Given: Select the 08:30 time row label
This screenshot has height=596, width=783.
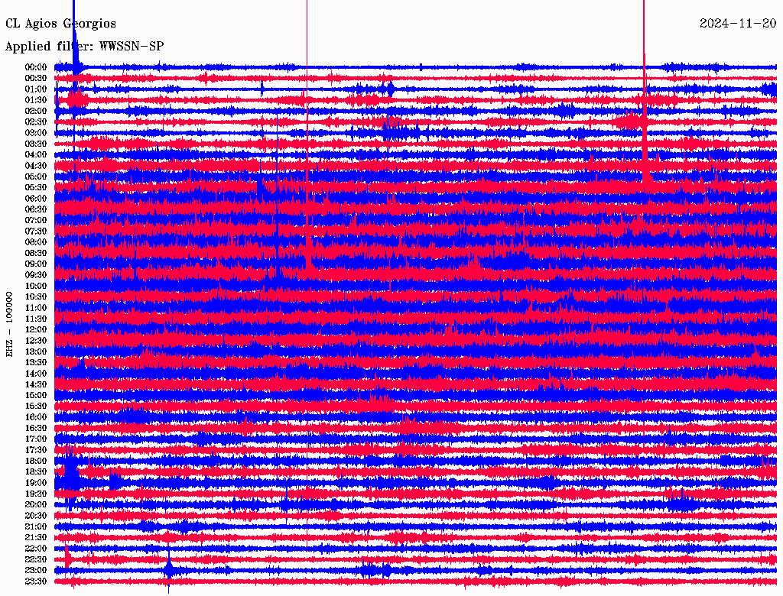Looking at the screenshot, I should [x=36, y=254].
